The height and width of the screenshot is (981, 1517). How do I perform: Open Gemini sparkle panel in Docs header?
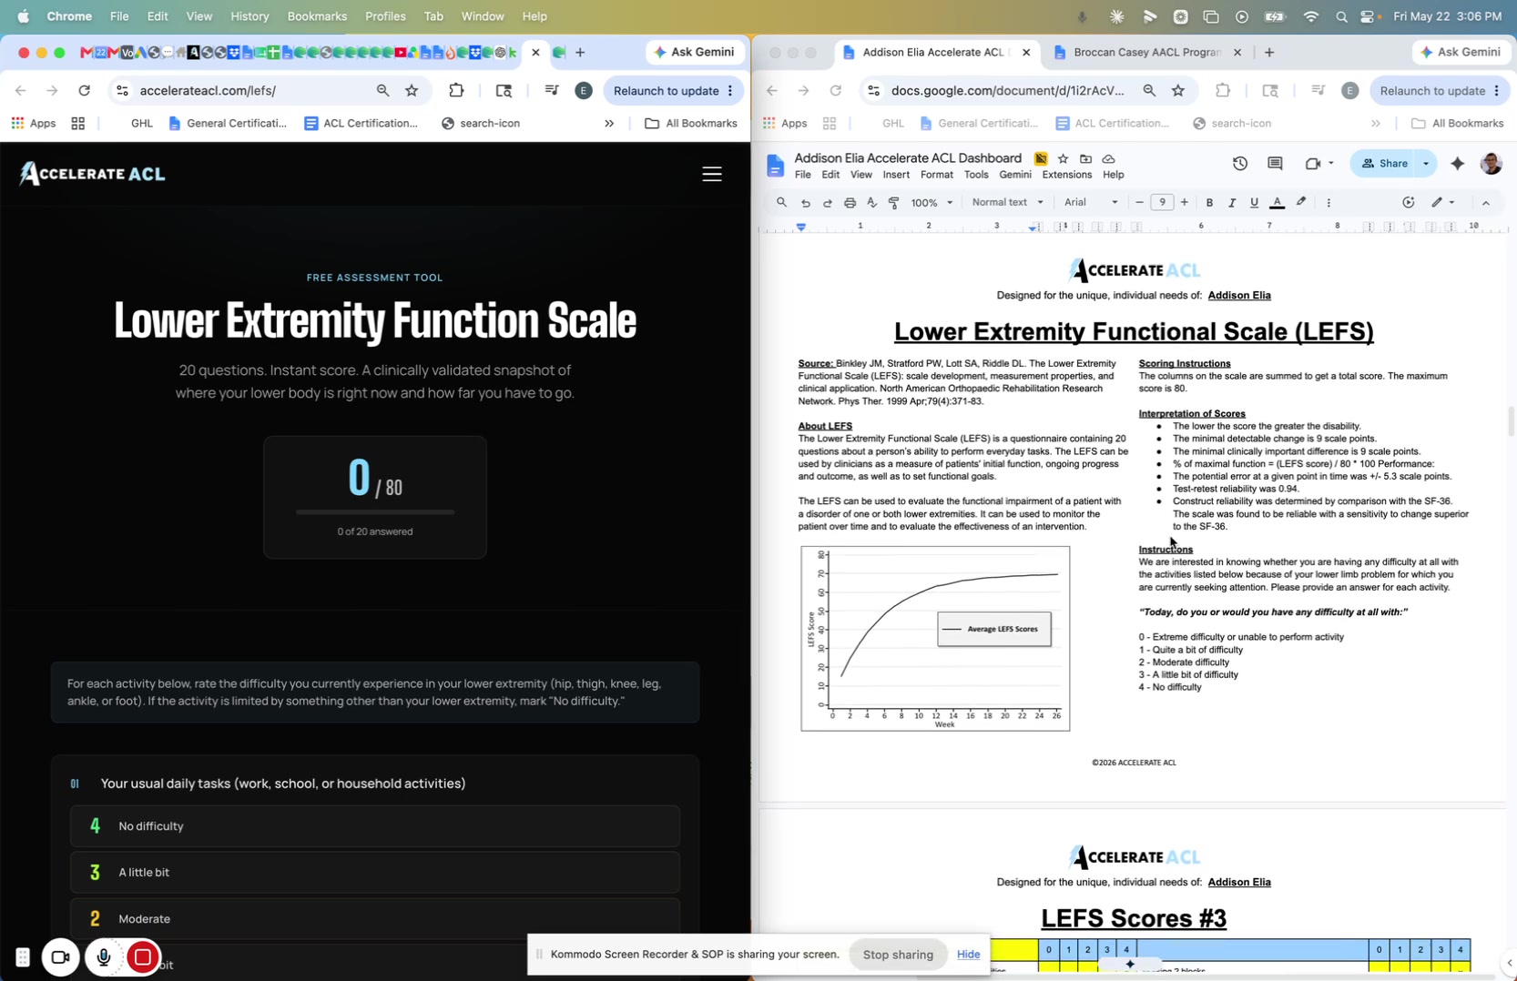(1458, 164)
